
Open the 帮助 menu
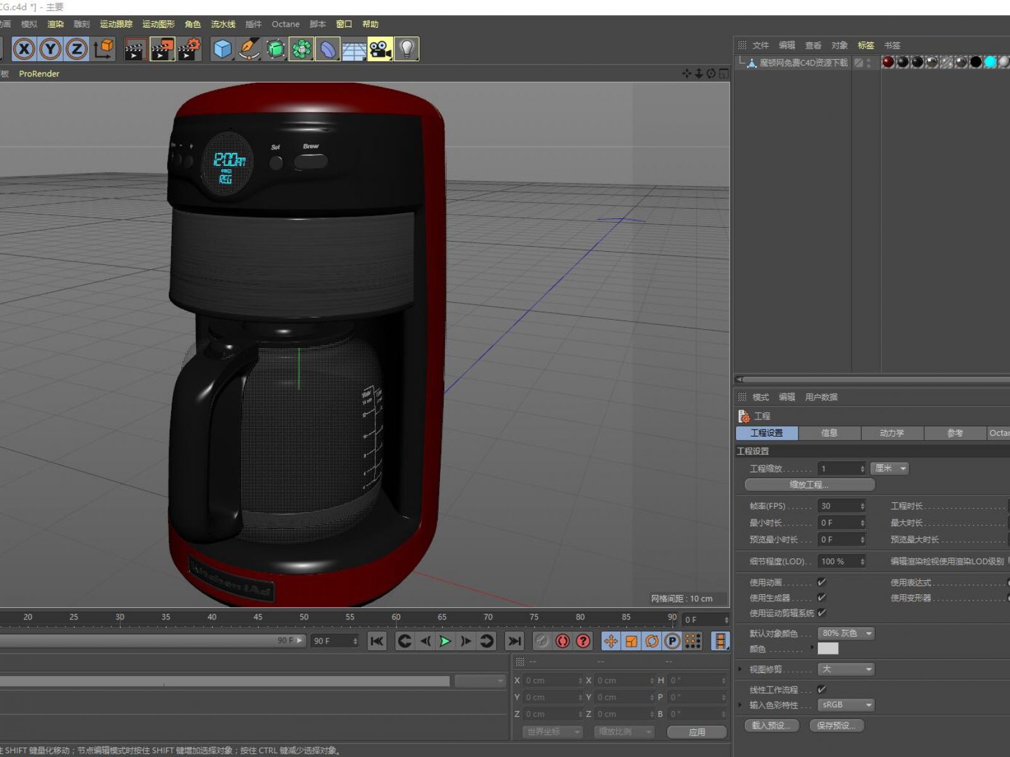tap(371, 24)
